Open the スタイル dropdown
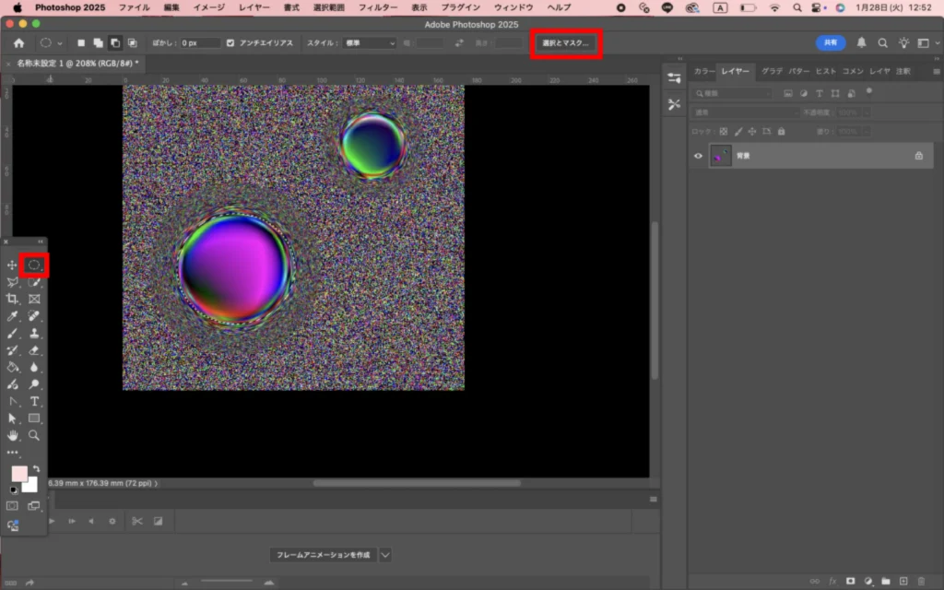Screen dimensions: 944x590 [371, 42]
